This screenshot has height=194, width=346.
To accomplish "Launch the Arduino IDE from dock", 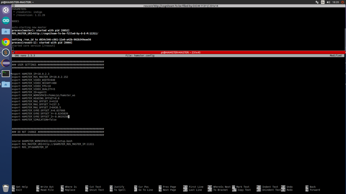I will coord(6,20).
